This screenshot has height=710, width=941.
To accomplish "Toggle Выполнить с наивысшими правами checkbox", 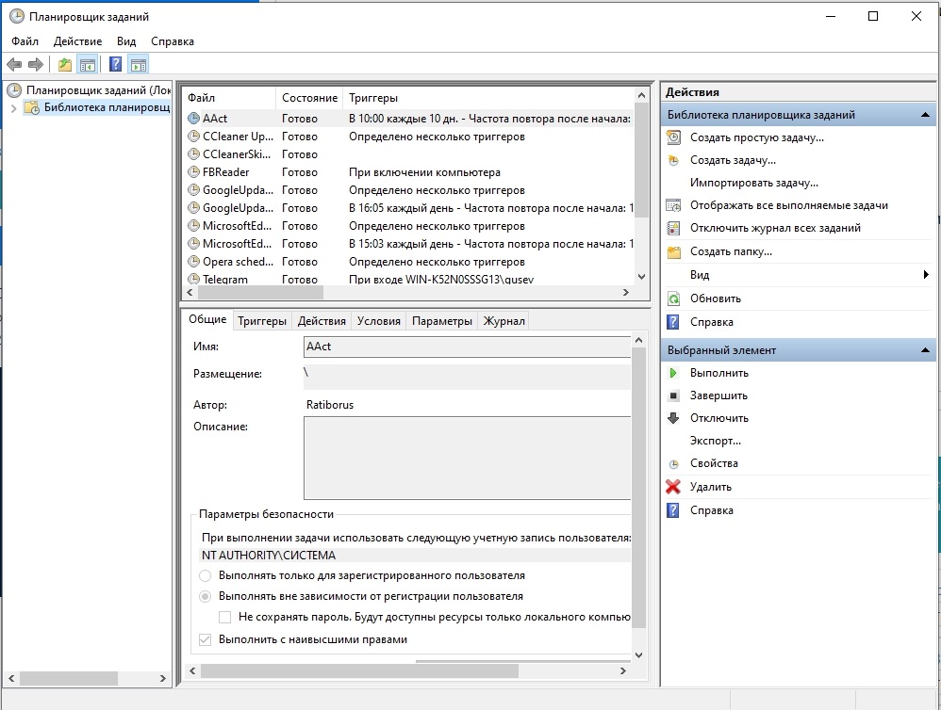I will pos(206,640).
